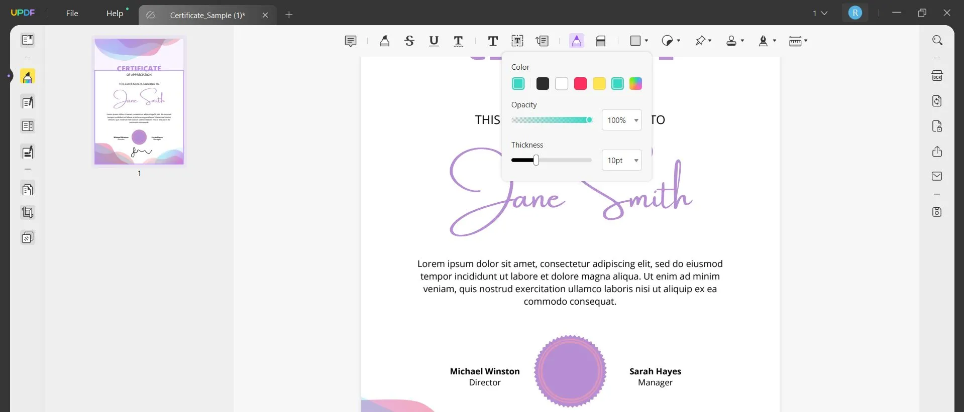Open Protect PDF lock icon
This screenshot has height=412, width=964.
(937, 126)
